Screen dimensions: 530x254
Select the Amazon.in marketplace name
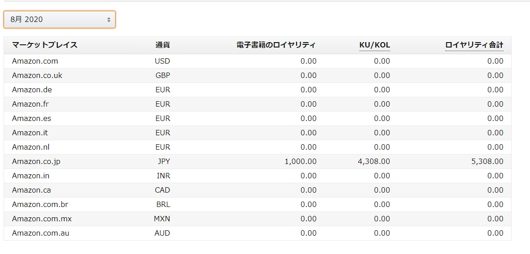click(30, 176)
